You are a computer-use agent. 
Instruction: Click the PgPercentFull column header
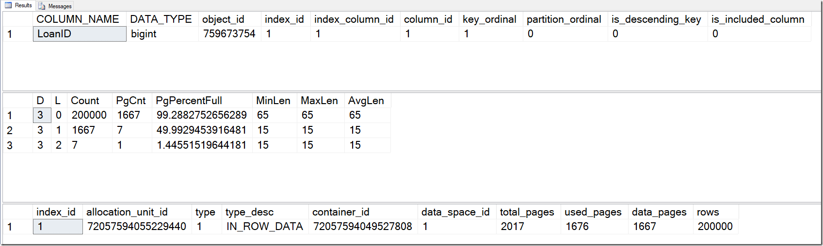189,101
